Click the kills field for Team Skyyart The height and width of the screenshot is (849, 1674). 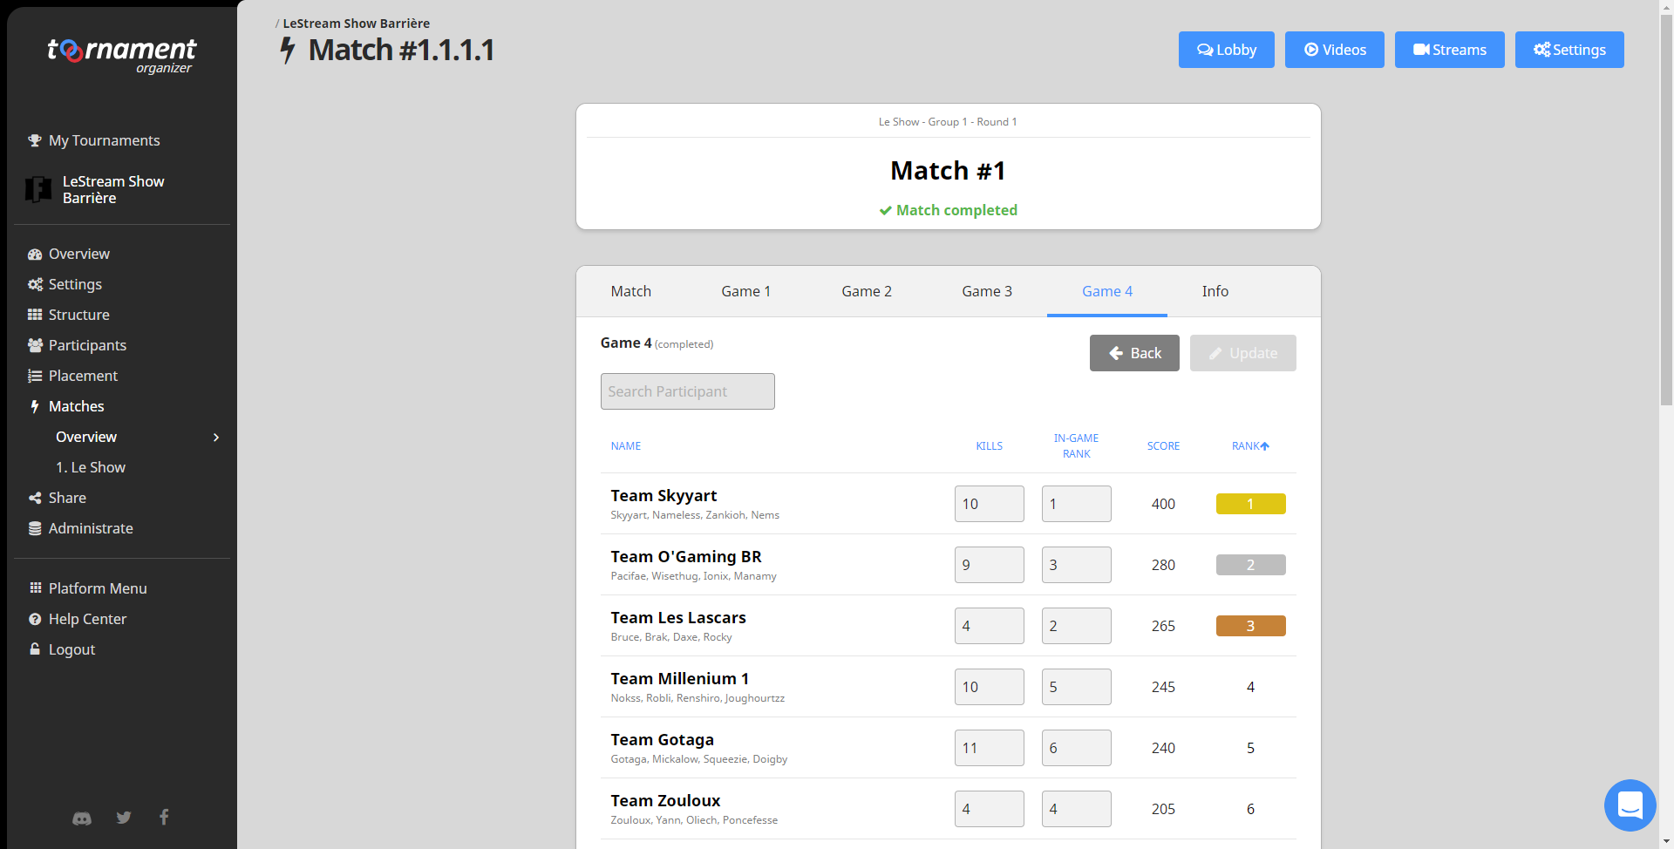pos(990,504)
